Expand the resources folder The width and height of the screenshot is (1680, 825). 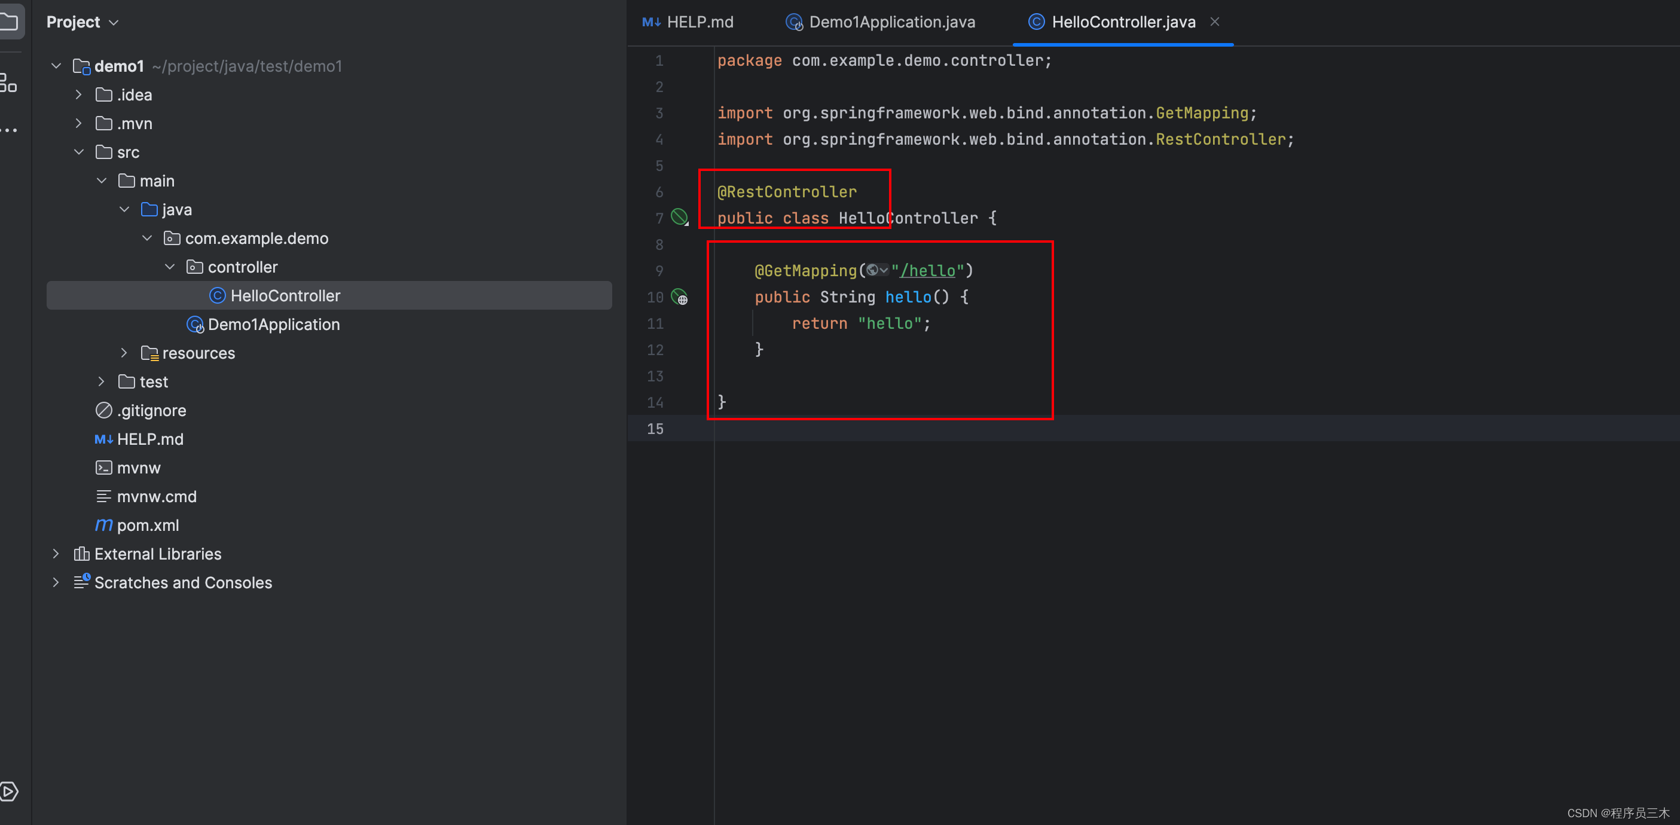pos(124,353)
